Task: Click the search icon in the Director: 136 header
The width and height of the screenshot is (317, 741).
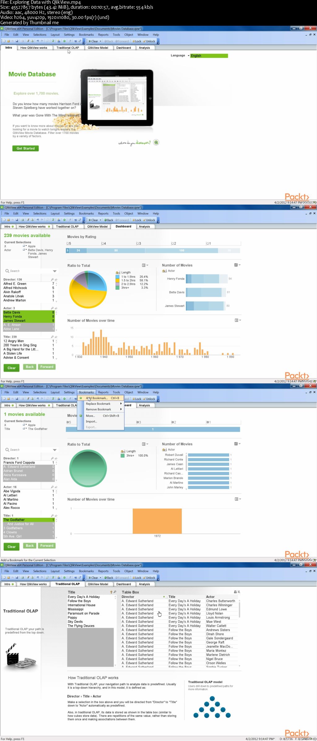Action: [x=52, y=280]
